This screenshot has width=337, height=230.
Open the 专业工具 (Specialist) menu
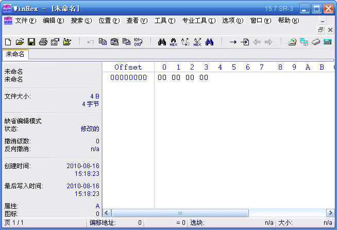[x=198, y=21]
